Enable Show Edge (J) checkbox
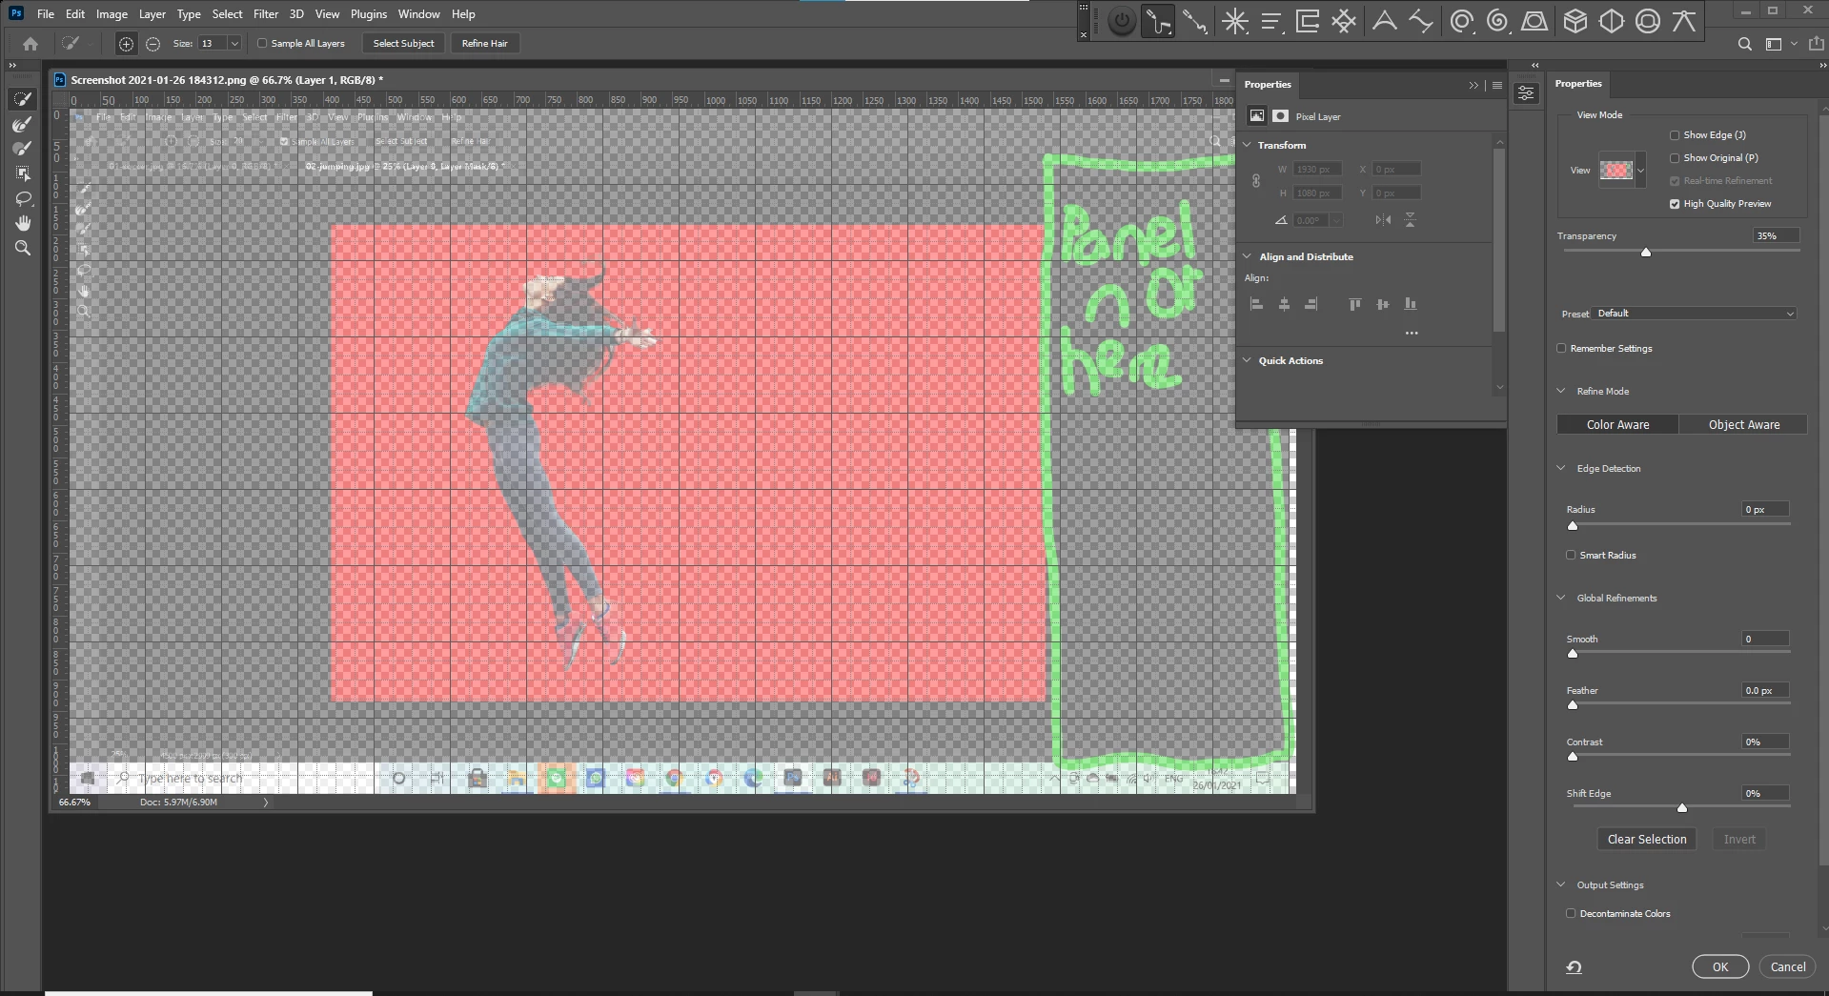 point(1675,135)
